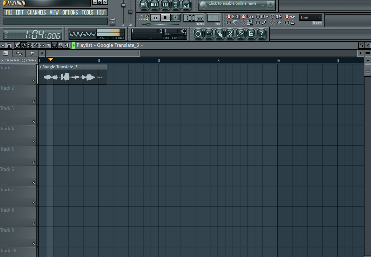Toggle the 3-2-1 countdown before recording
The image size is (371, 257).
pos(243,17)
